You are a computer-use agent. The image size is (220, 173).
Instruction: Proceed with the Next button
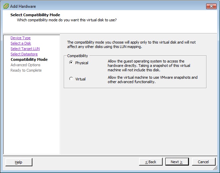(x=177, y=162)
